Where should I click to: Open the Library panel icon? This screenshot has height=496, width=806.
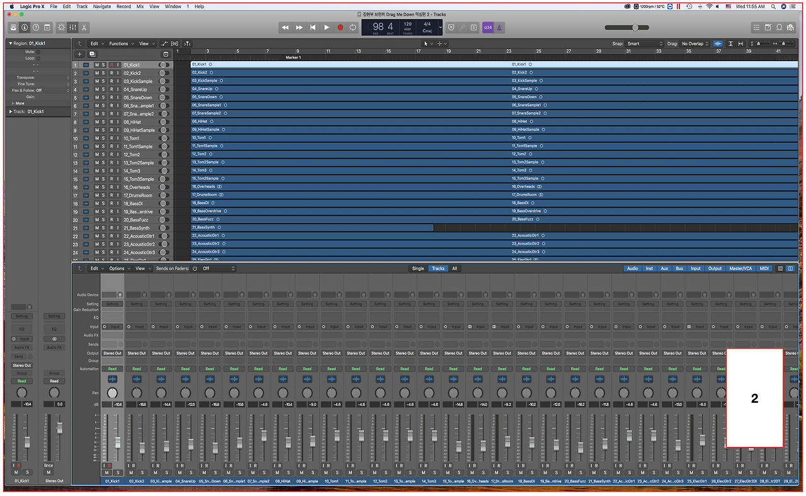[13, 27]
